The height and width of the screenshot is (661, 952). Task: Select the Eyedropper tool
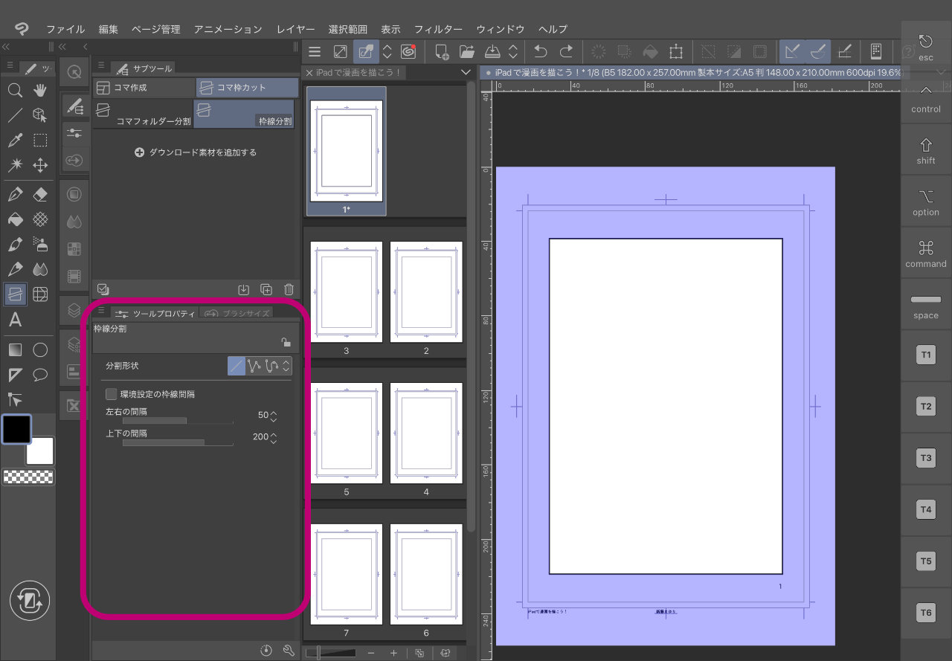coord(15,141)
